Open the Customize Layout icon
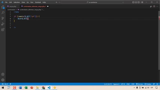Image resolution: width=160 pixels, height=90 pixels. click(142, 2)
